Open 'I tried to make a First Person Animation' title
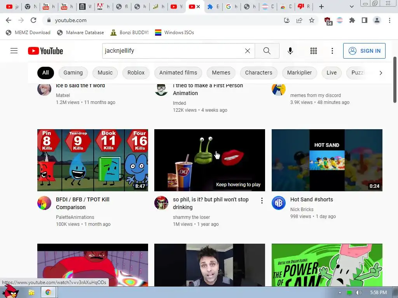The width and height of the screenshot is (398, 298). 208,89
